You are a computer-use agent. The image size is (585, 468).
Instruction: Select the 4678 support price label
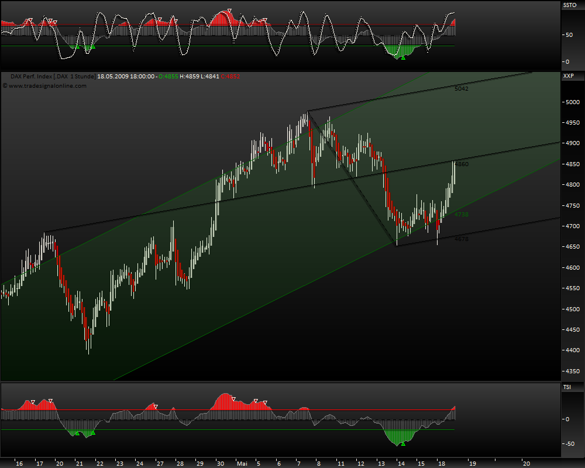pos(460,239)
